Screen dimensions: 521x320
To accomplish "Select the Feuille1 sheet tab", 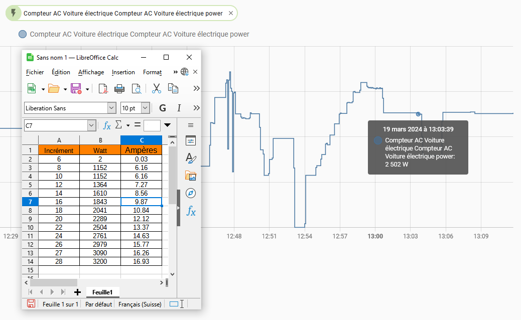I will pyautogui.click(x=102, y=292).
